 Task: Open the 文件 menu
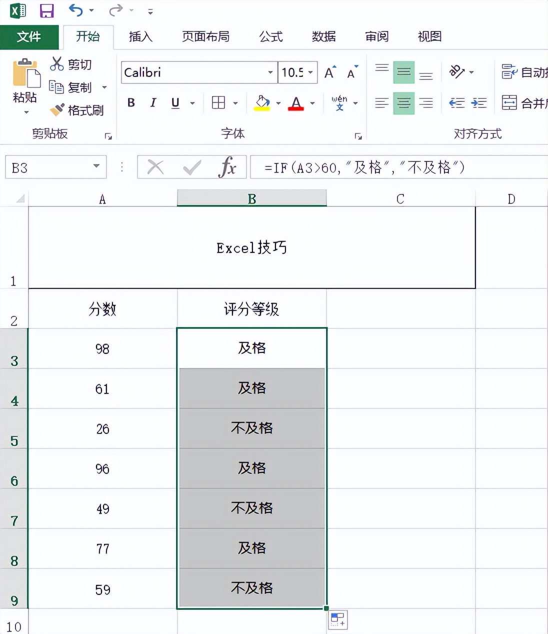[29, 36]
